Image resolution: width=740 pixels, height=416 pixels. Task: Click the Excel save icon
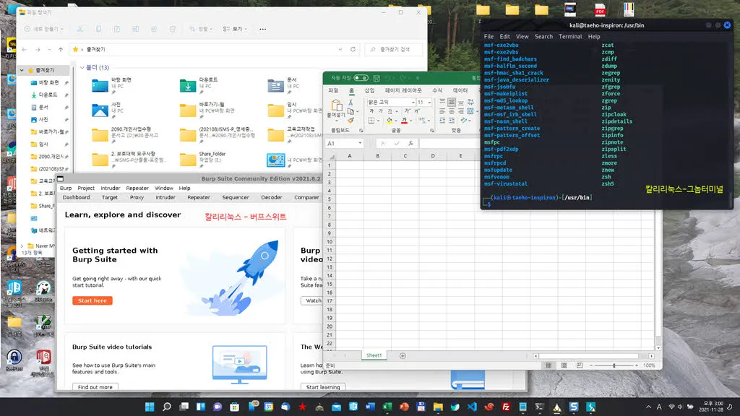click(377, 78)
